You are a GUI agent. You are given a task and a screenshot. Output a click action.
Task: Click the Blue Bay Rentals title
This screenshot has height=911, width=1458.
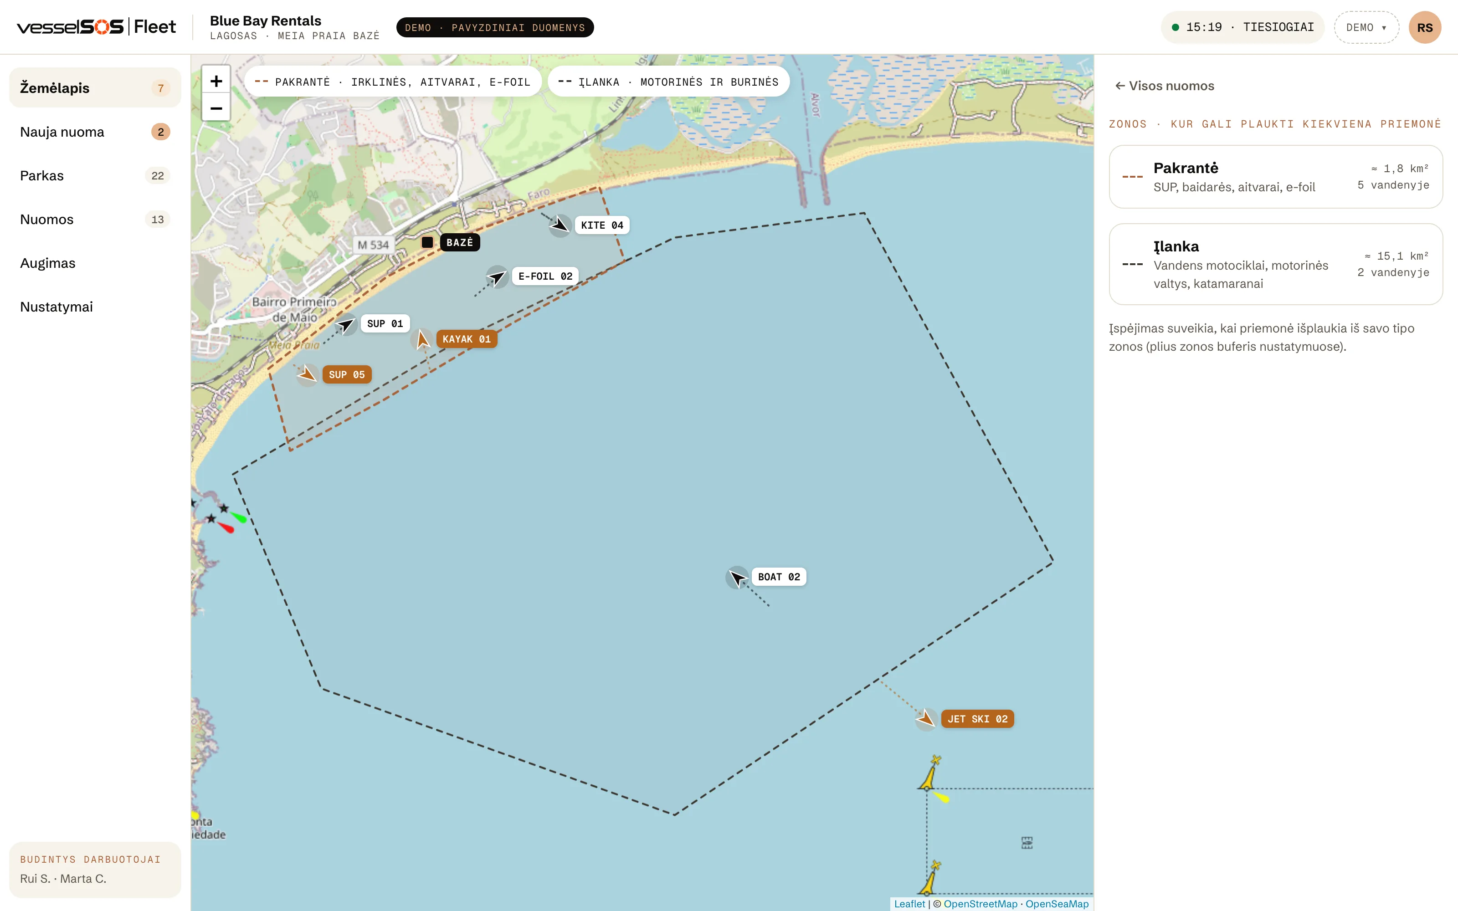point(266,20)
